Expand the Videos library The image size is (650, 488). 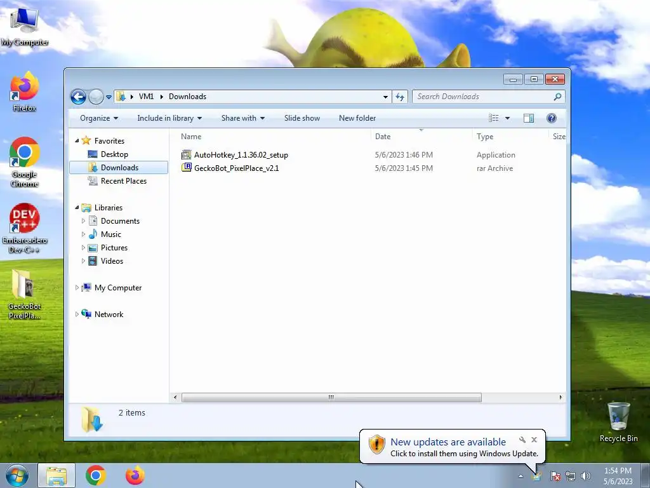83,261
